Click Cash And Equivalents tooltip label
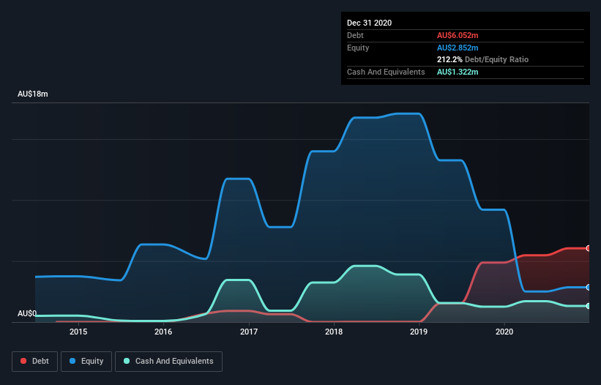The image size is (601, 385). tap(386, 72)
